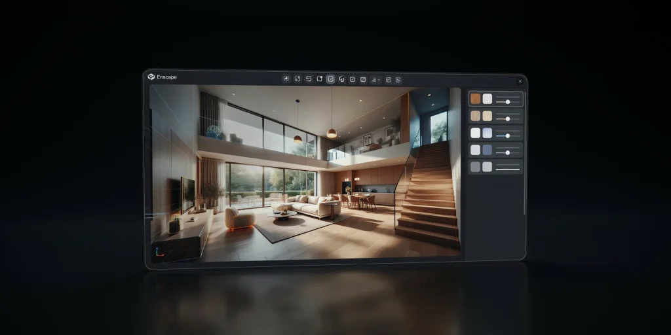Viewport: 671px width, 335px height.
Task: Click the square with small arrow icon
Action: [352, 79]
